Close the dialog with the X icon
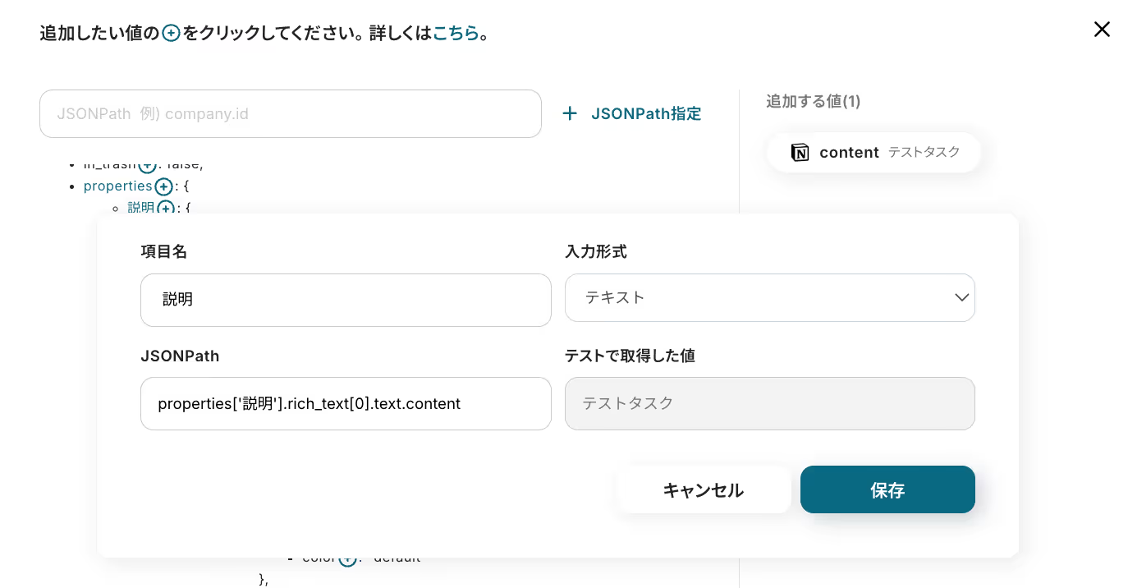Viewport: 1128px width, 588px height. pos(1102,30)
